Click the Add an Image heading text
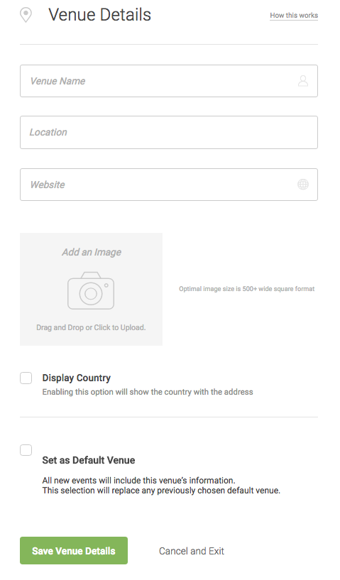The height and width of the screenshot is (580, 340). pyautogui.click(x=92, y=252)
